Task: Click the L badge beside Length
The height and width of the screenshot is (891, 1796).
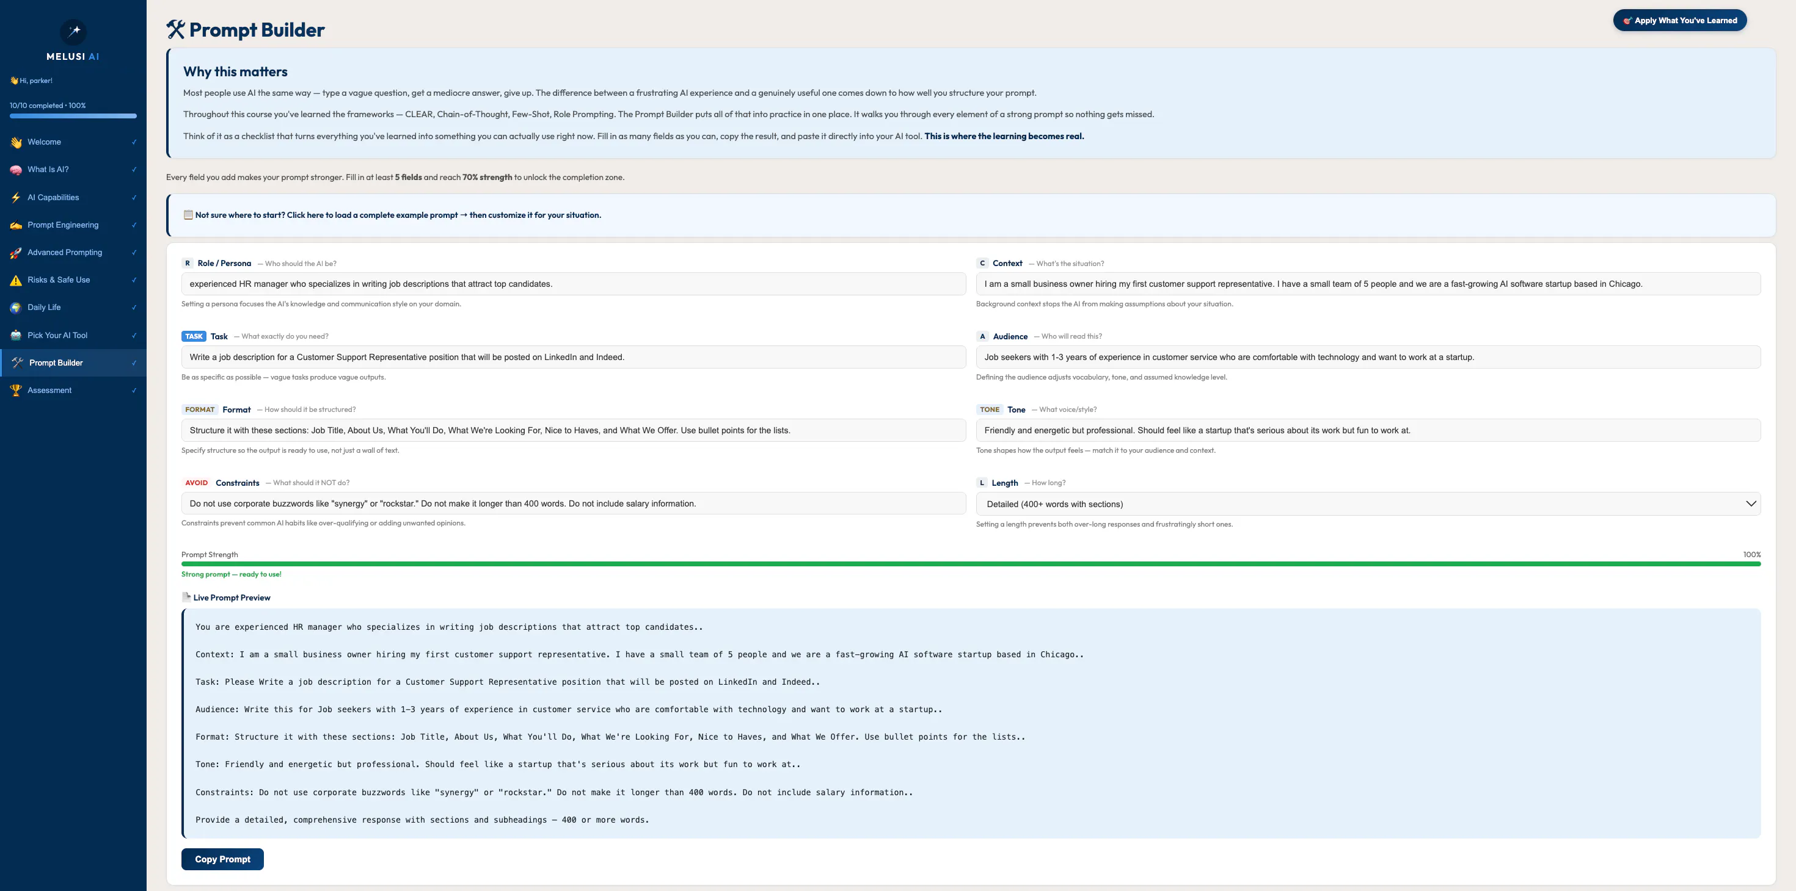Action: [x=982, y=483]
